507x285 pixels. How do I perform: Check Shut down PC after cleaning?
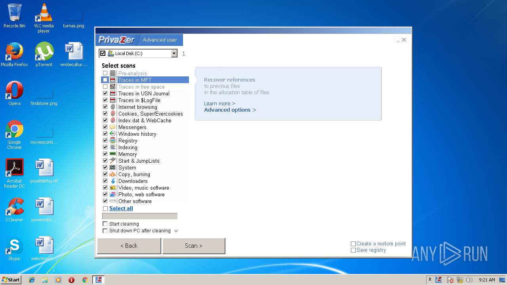(105, 231)
